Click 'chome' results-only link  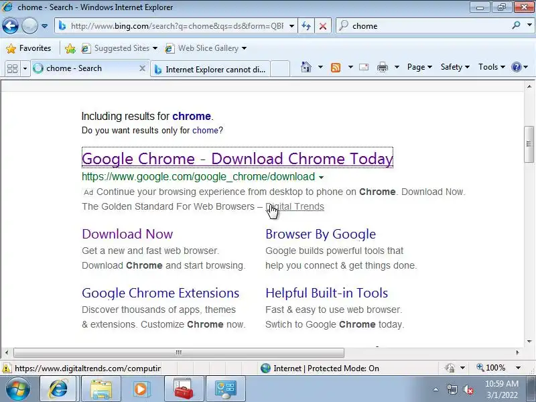(205, 131)
